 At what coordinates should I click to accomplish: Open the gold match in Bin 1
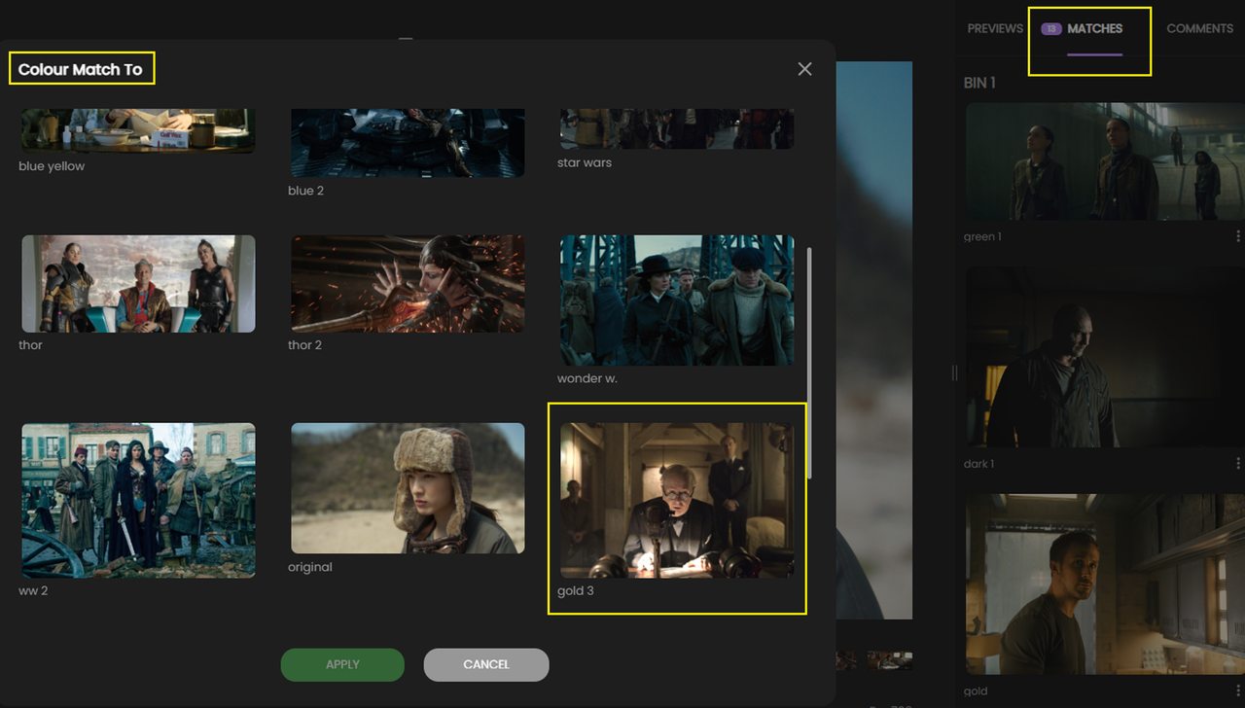1107,584
